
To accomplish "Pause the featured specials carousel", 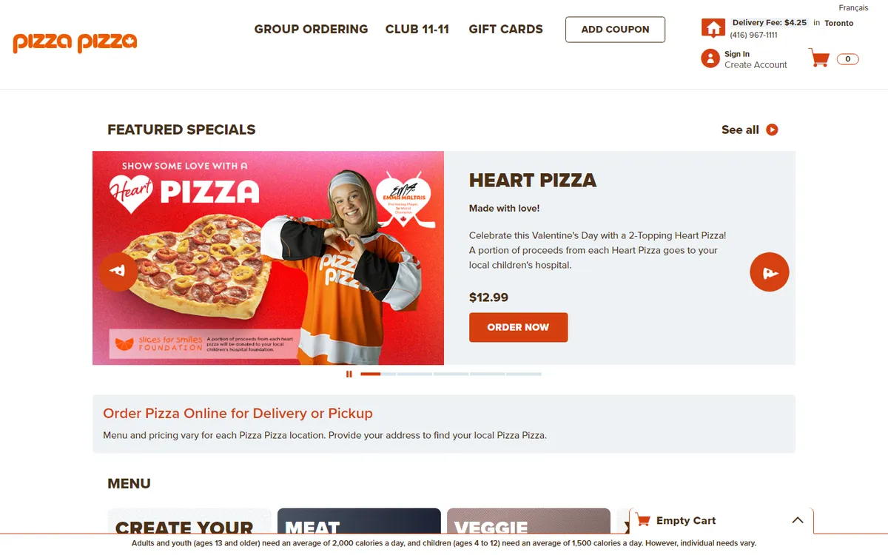I will point(349,374).
